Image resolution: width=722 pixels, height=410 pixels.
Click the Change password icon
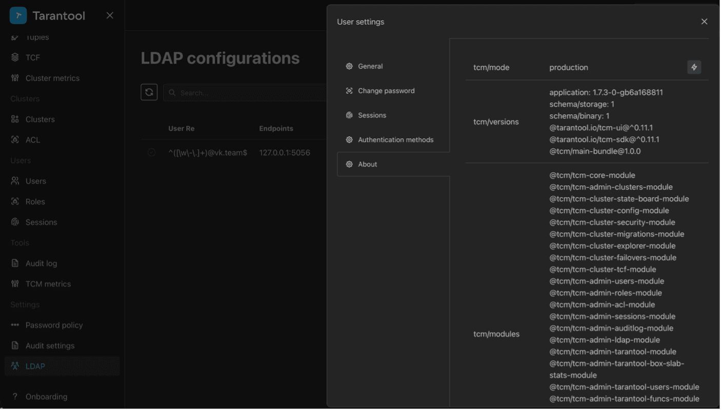click(349, 91)
